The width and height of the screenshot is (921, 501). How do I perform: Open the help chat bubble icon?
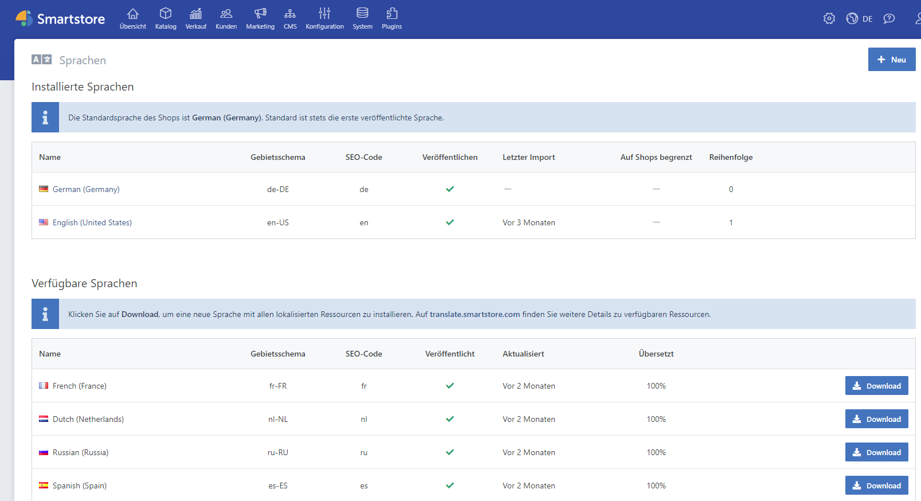(x=889, y=18)
